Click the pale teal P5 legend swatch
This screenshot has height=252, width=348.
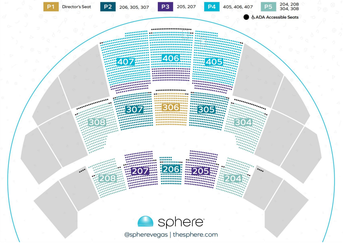point(268,7)
